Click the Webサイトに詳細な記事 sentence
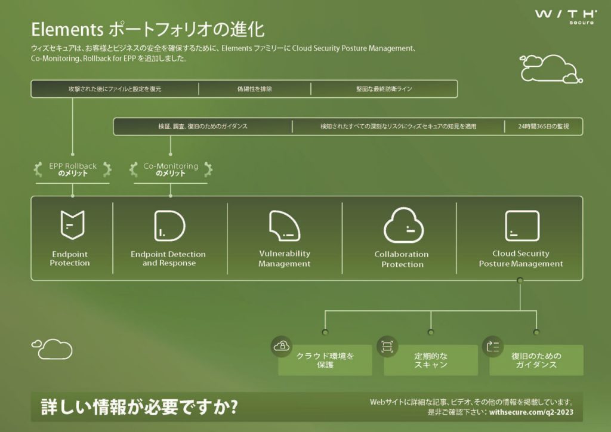611x432 pixels. coord(471,402)
